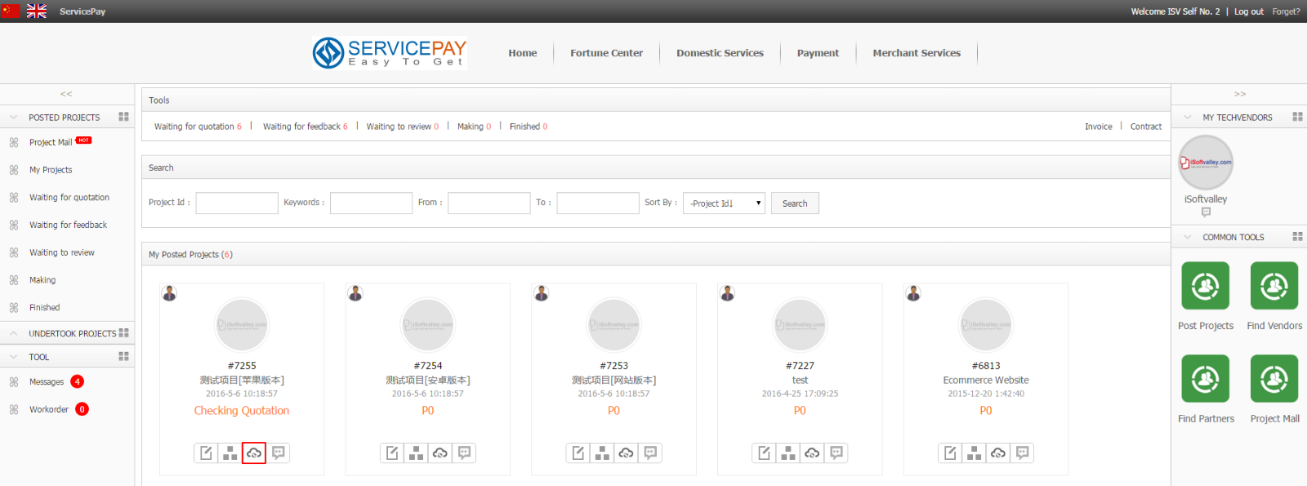Image resolution: width=1307 pixels, height=486 pixels.
Task: Click the cloud icon on project #7227
Action: coord(813,453)
